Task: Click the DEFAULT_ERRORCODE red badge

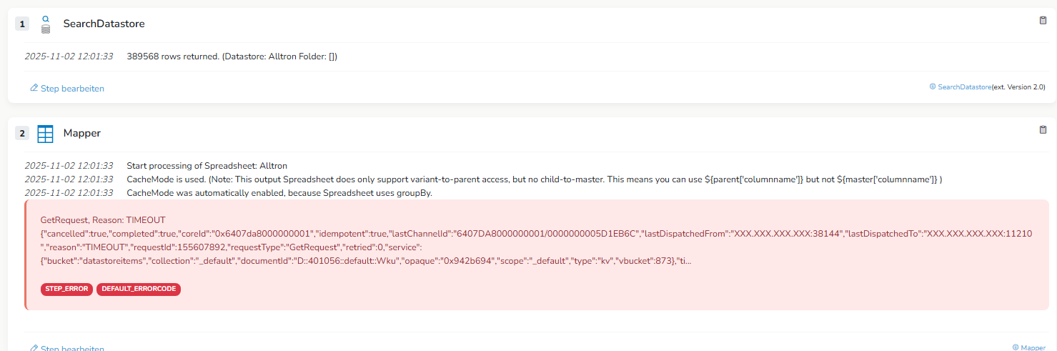Action: tap(139, 289)
